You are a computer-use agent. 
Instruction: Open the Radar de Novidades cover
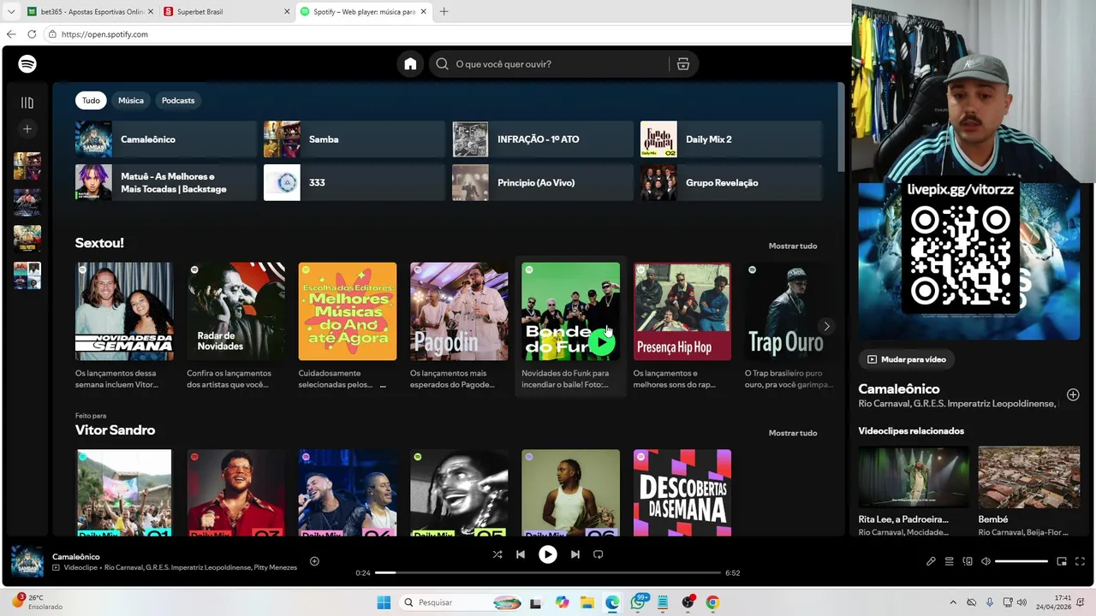tap(235, 311)
